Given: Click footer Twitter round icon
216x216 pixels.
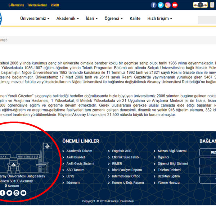Looking at the screenshot, I should 9,193.
